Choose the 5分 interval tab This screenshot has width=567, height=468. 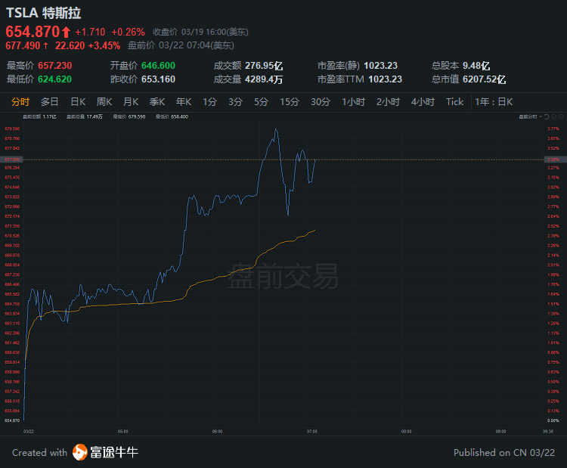[x=261, y=102]
